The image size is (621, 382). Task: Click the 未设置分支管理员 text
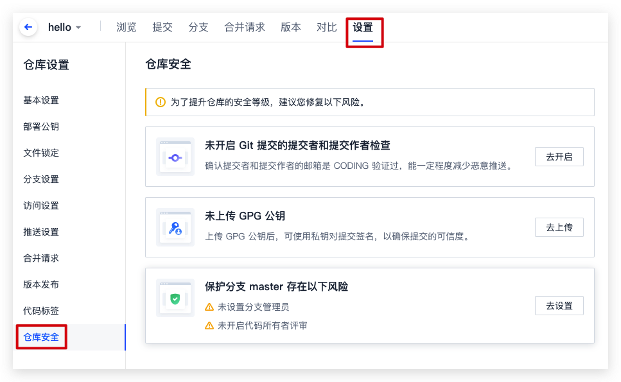[254, 307]
